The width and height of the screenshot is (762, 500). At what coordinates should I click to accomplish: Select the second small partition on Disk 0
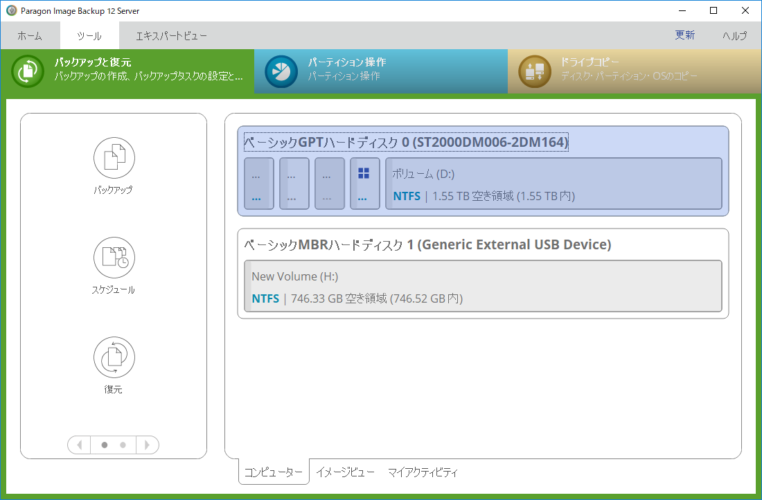tap(294, 184)
